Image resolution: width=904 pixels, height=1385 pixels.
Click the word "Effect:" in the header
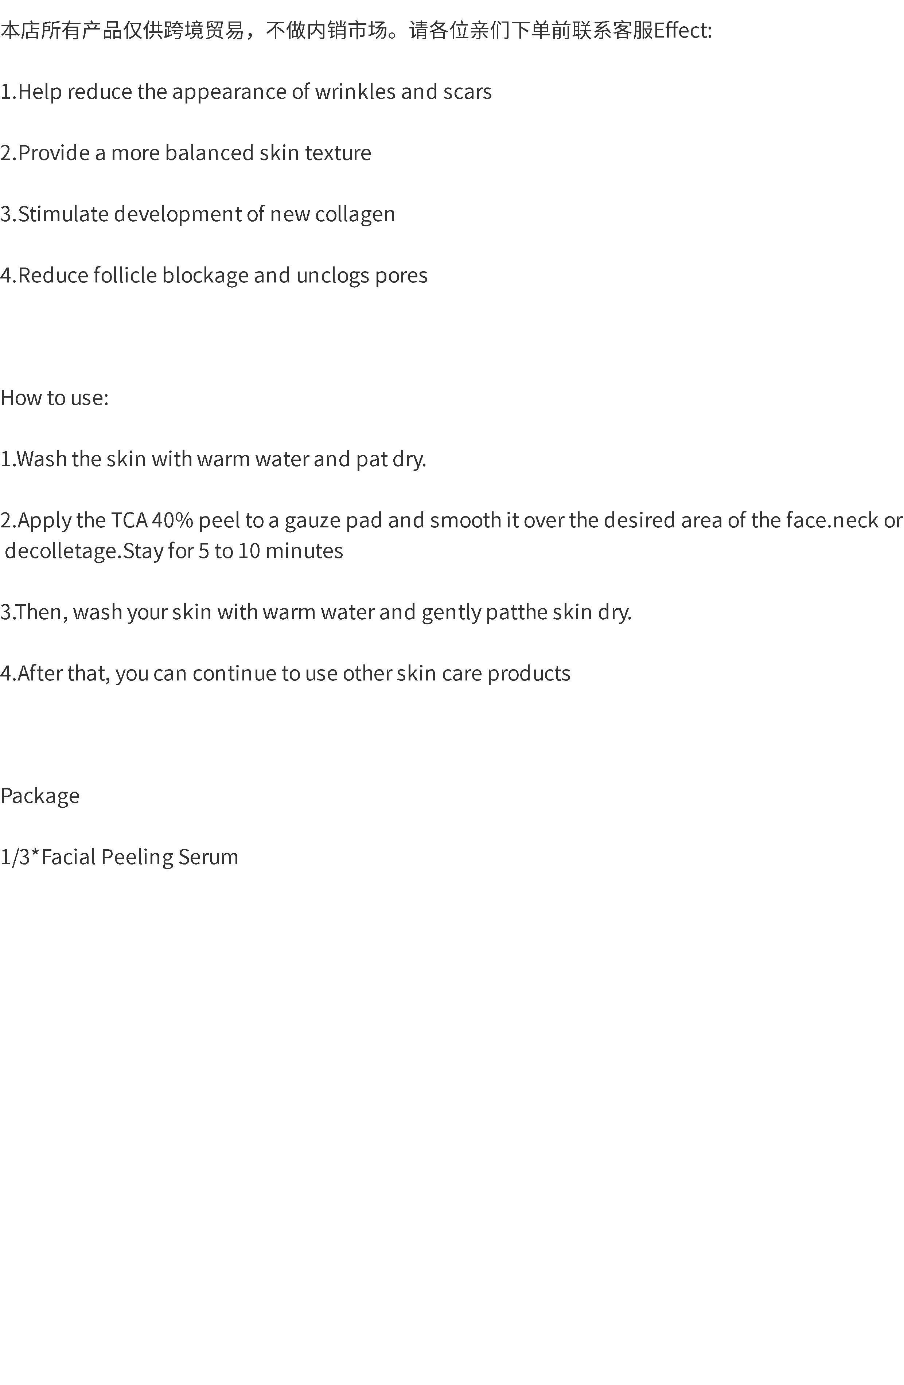point(682,30)
